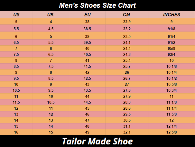Click the 22.9 CM cell

127,22
